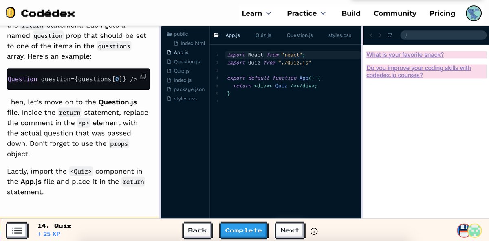Expand the Practice dropdown
Screen dimensions: 489x241
tap(306, 13)
